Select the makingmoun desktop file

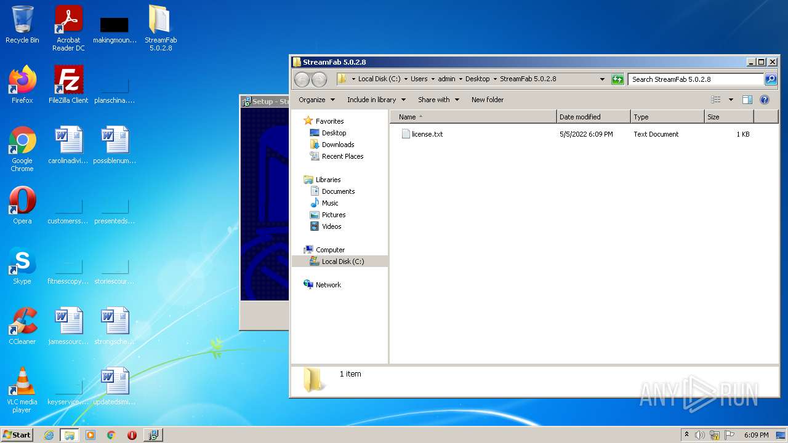point(115,30)
